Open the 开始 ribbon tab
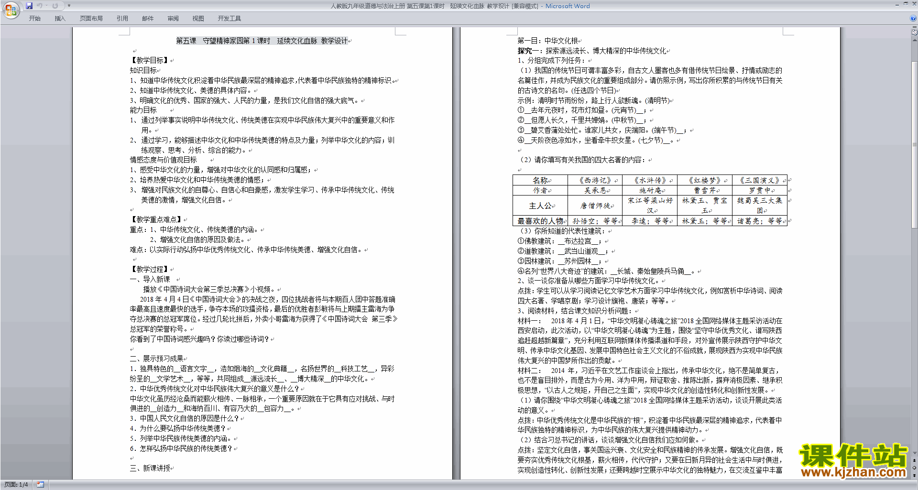The height and width of the screenshot is (490, 918). tap(35, 19)
